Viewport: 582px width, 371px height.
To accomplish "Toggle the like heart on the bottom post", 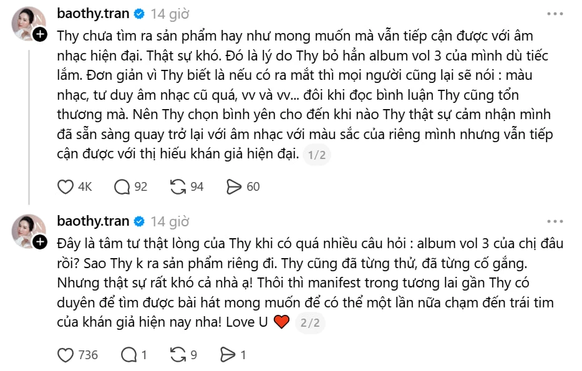I will 66,354.
